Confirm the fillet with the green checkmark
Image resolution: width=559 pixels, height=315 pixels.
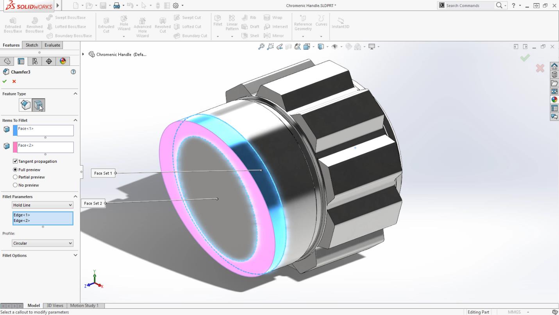[x=4, y=81]
